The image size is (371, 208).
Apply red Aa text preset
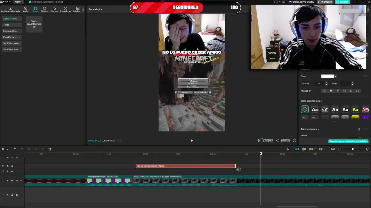365,109
